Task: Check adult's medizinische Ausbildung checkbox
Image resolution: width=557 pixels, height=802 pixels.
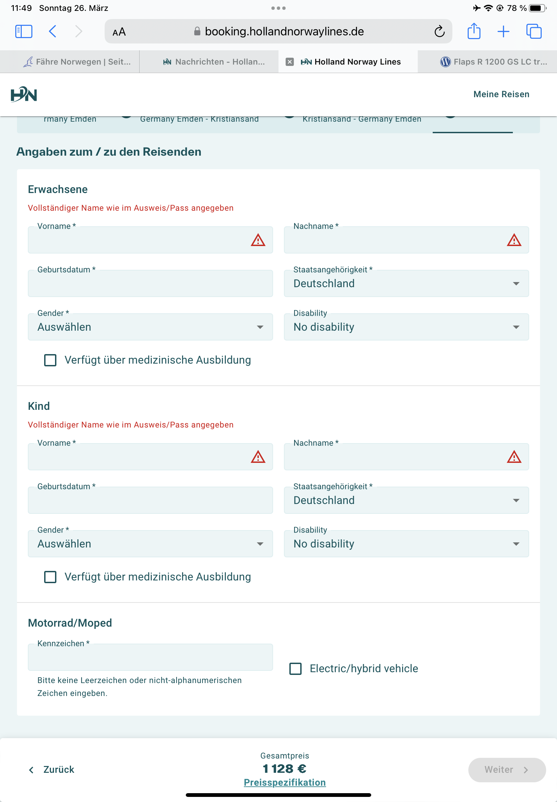Action: [x=50, y=360]
